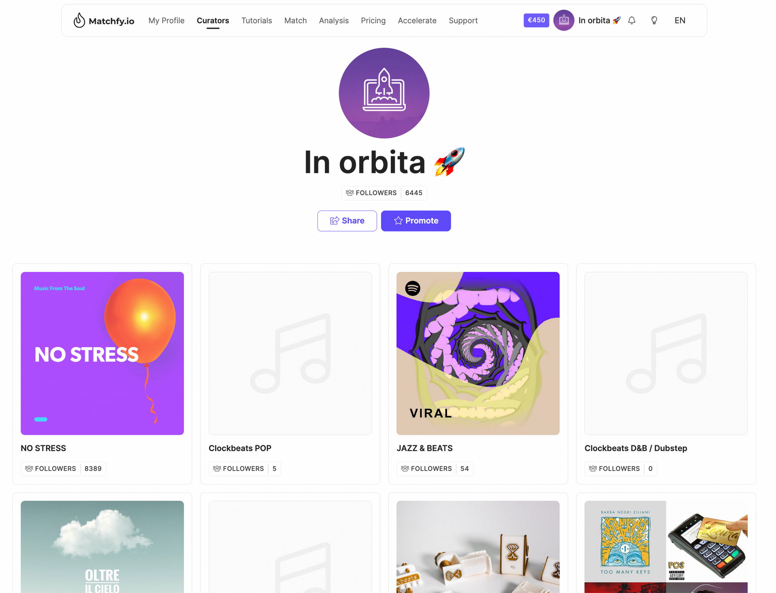The width and height of the screenshot is (776, 593).
Task: Open the NO STRESS playlist cover
Action: tap(102, 353)
